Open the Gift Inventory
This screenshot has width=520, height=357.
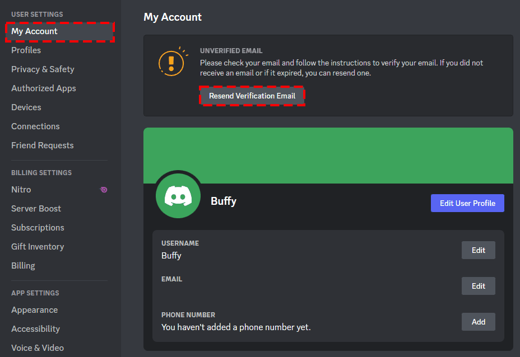coord(38,246)
